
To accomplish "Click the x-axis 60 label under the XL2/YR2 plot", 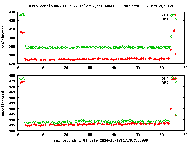I will (x=161, y=135).
